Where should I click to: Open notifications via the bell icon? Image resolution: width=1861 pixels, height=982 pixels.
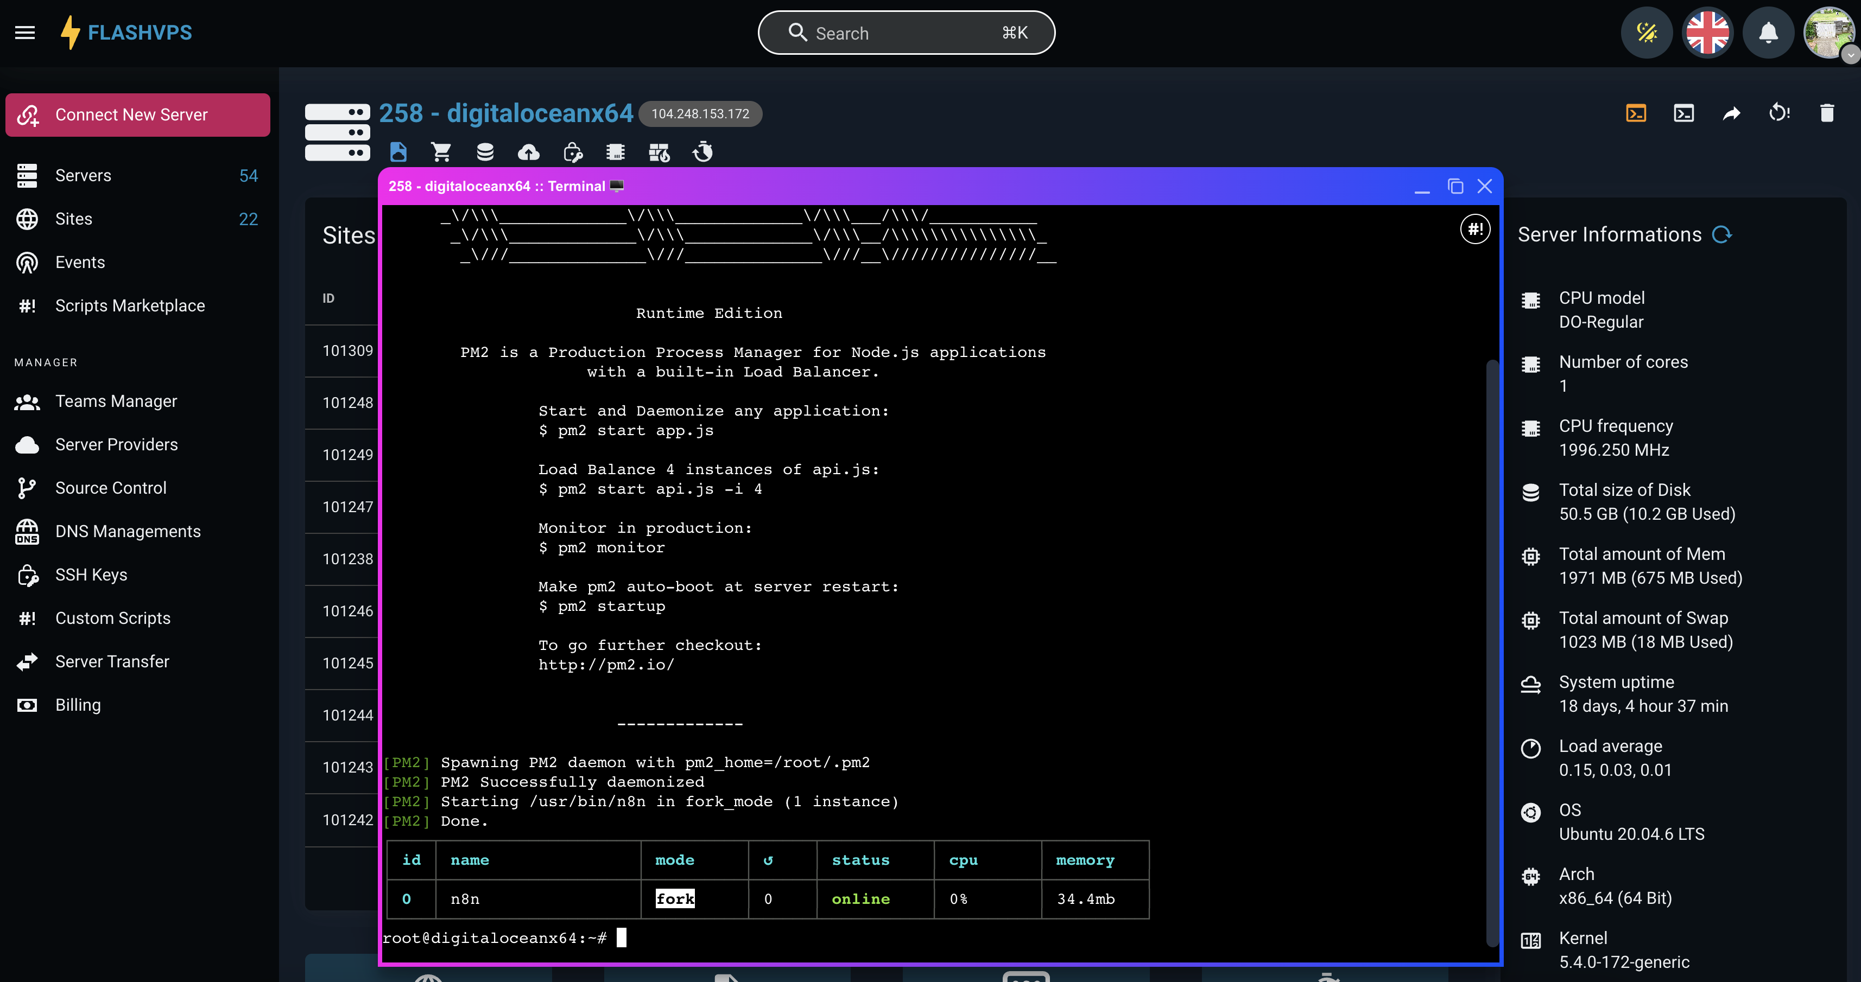click(x=1768, y=33)
